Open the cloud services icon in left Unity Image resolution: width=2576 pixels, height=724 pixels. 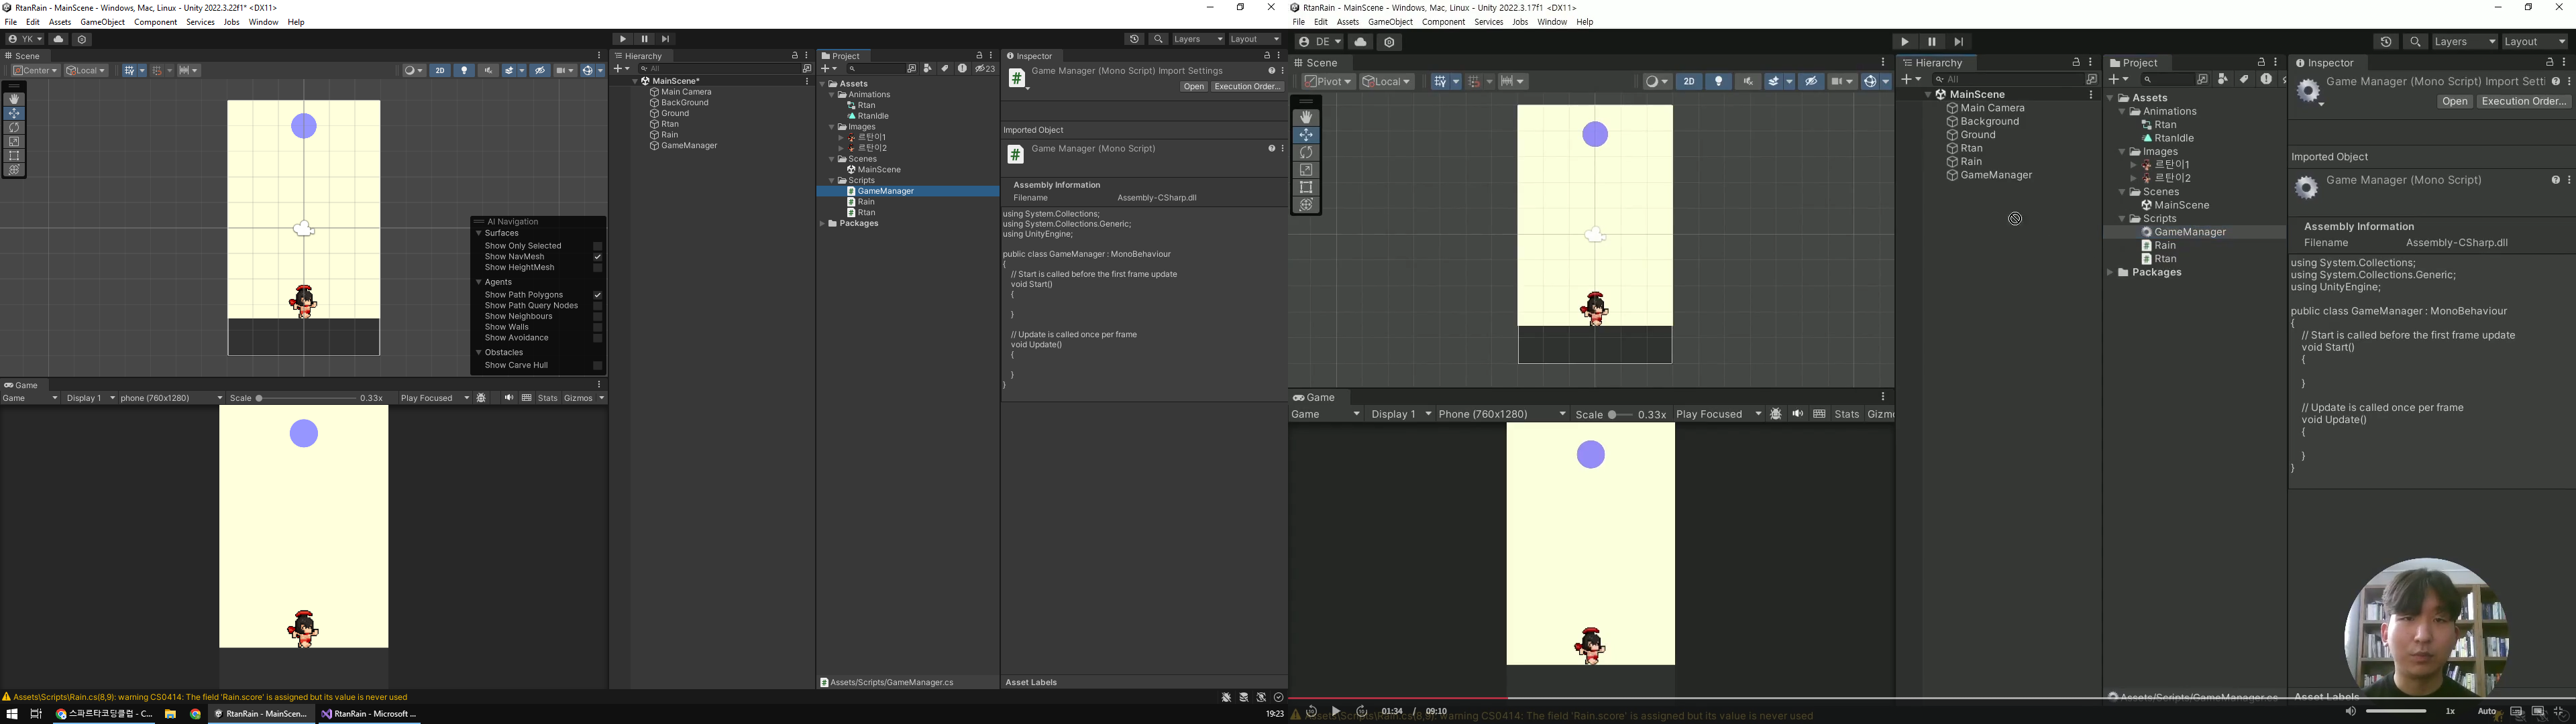tap(58, 39)
